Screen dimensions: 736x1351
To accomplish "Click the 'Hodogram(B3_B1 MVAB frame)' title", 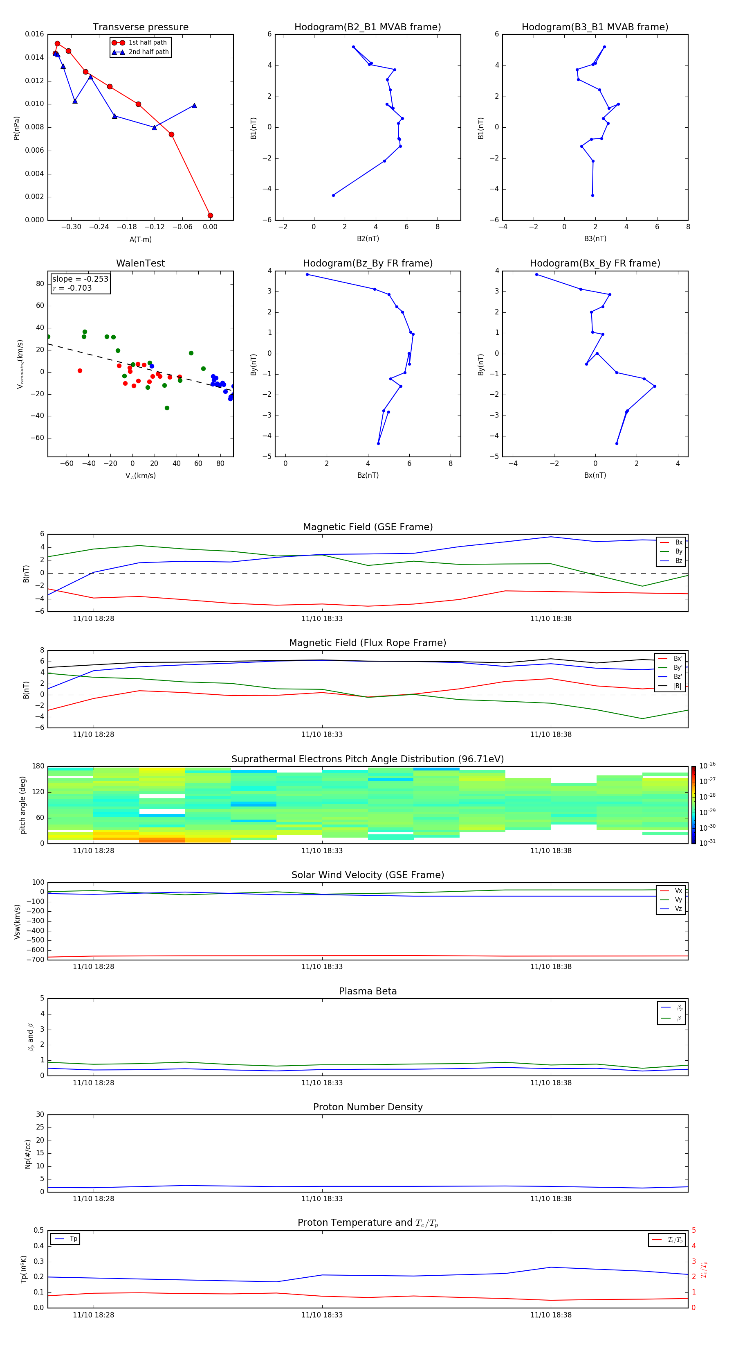I will (595, 27).
